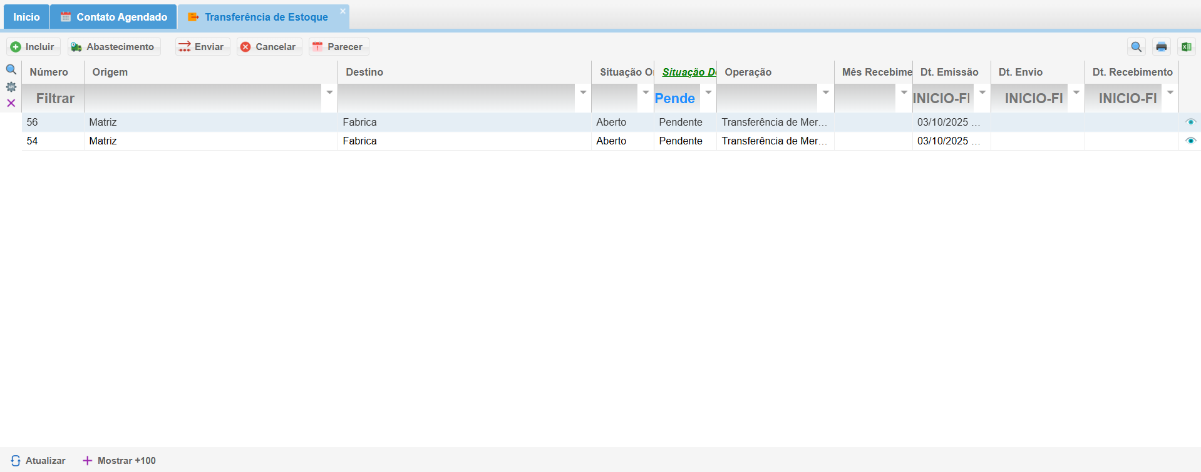Open the Parecer option
Image resolution: width=1201 pixels, height=472 pixels.
(338, 47)
